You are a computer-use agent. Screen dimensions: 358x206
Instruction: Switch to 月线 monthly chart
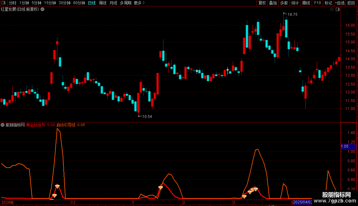[x=113, y=3]
